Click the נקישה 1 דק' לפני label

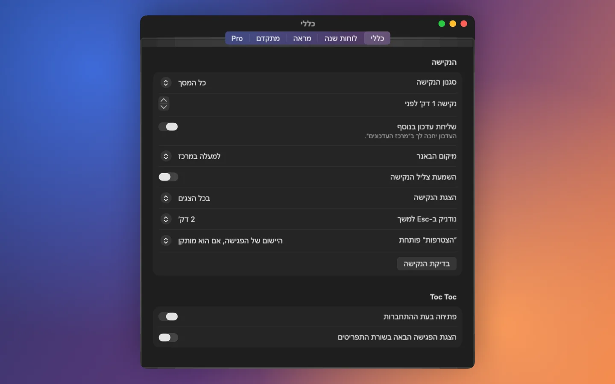tap(430, 104)
